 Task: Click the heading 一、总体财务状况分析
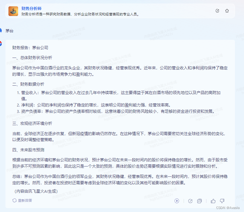[x=32, y=58]
